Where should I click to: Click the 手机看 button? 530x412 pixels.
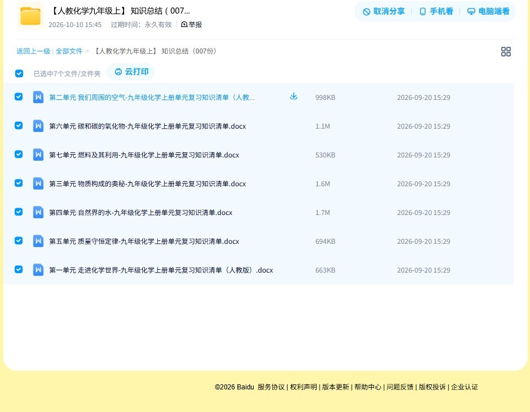436,11
